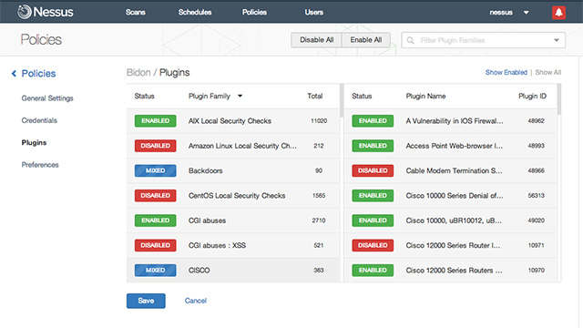Image resolution: width=583 pixels, height=328 pixels.
Task: Save the policy changes
Action: 146,301
